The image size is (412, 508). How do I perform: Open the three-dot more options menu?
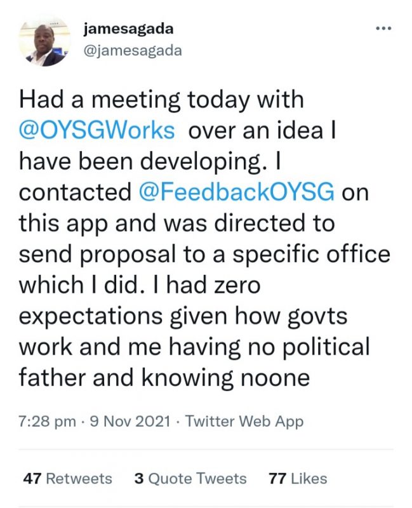pos(383,29)
